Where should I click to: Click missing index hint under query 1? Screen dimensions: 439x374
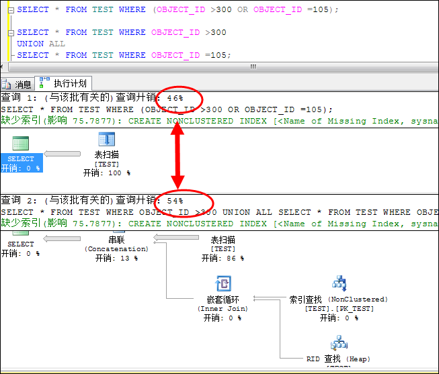click(202, 121)
